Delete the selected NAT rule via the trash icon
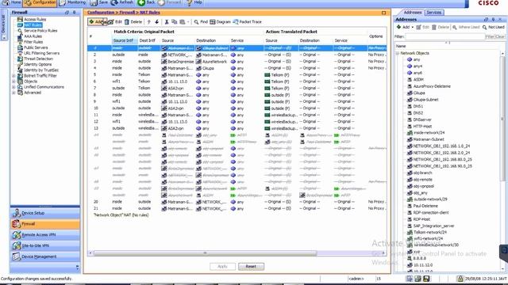508x285 pixels. pos(127,21)
